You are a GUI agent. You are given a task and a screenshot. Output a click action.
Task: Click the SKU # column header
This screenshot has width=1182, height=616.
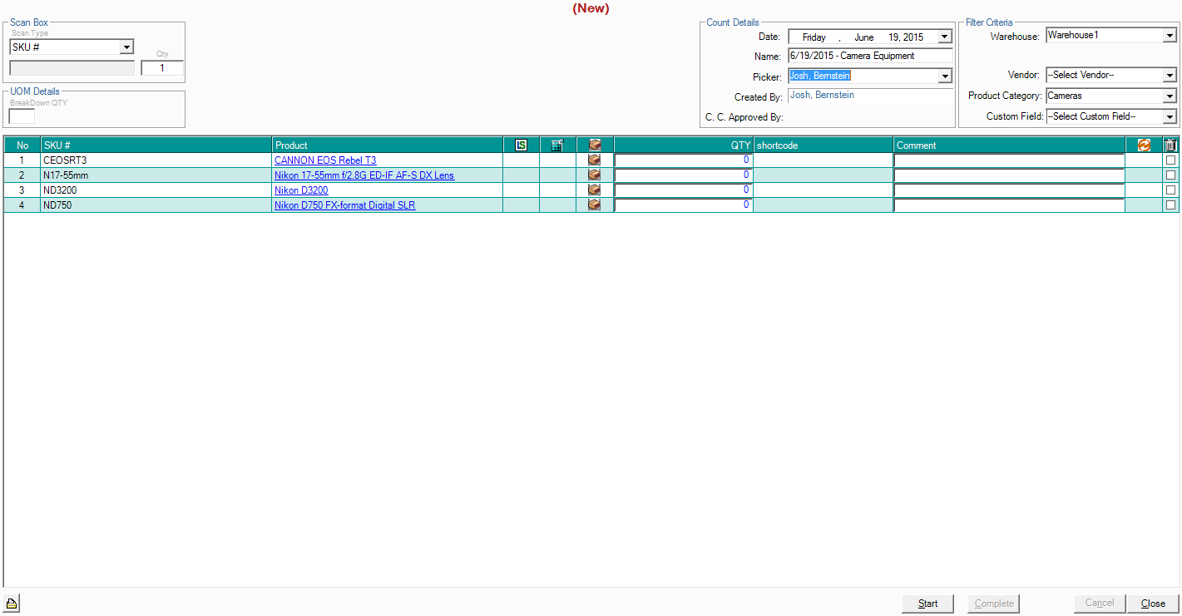pyautogui.click(x=156, y=145)
